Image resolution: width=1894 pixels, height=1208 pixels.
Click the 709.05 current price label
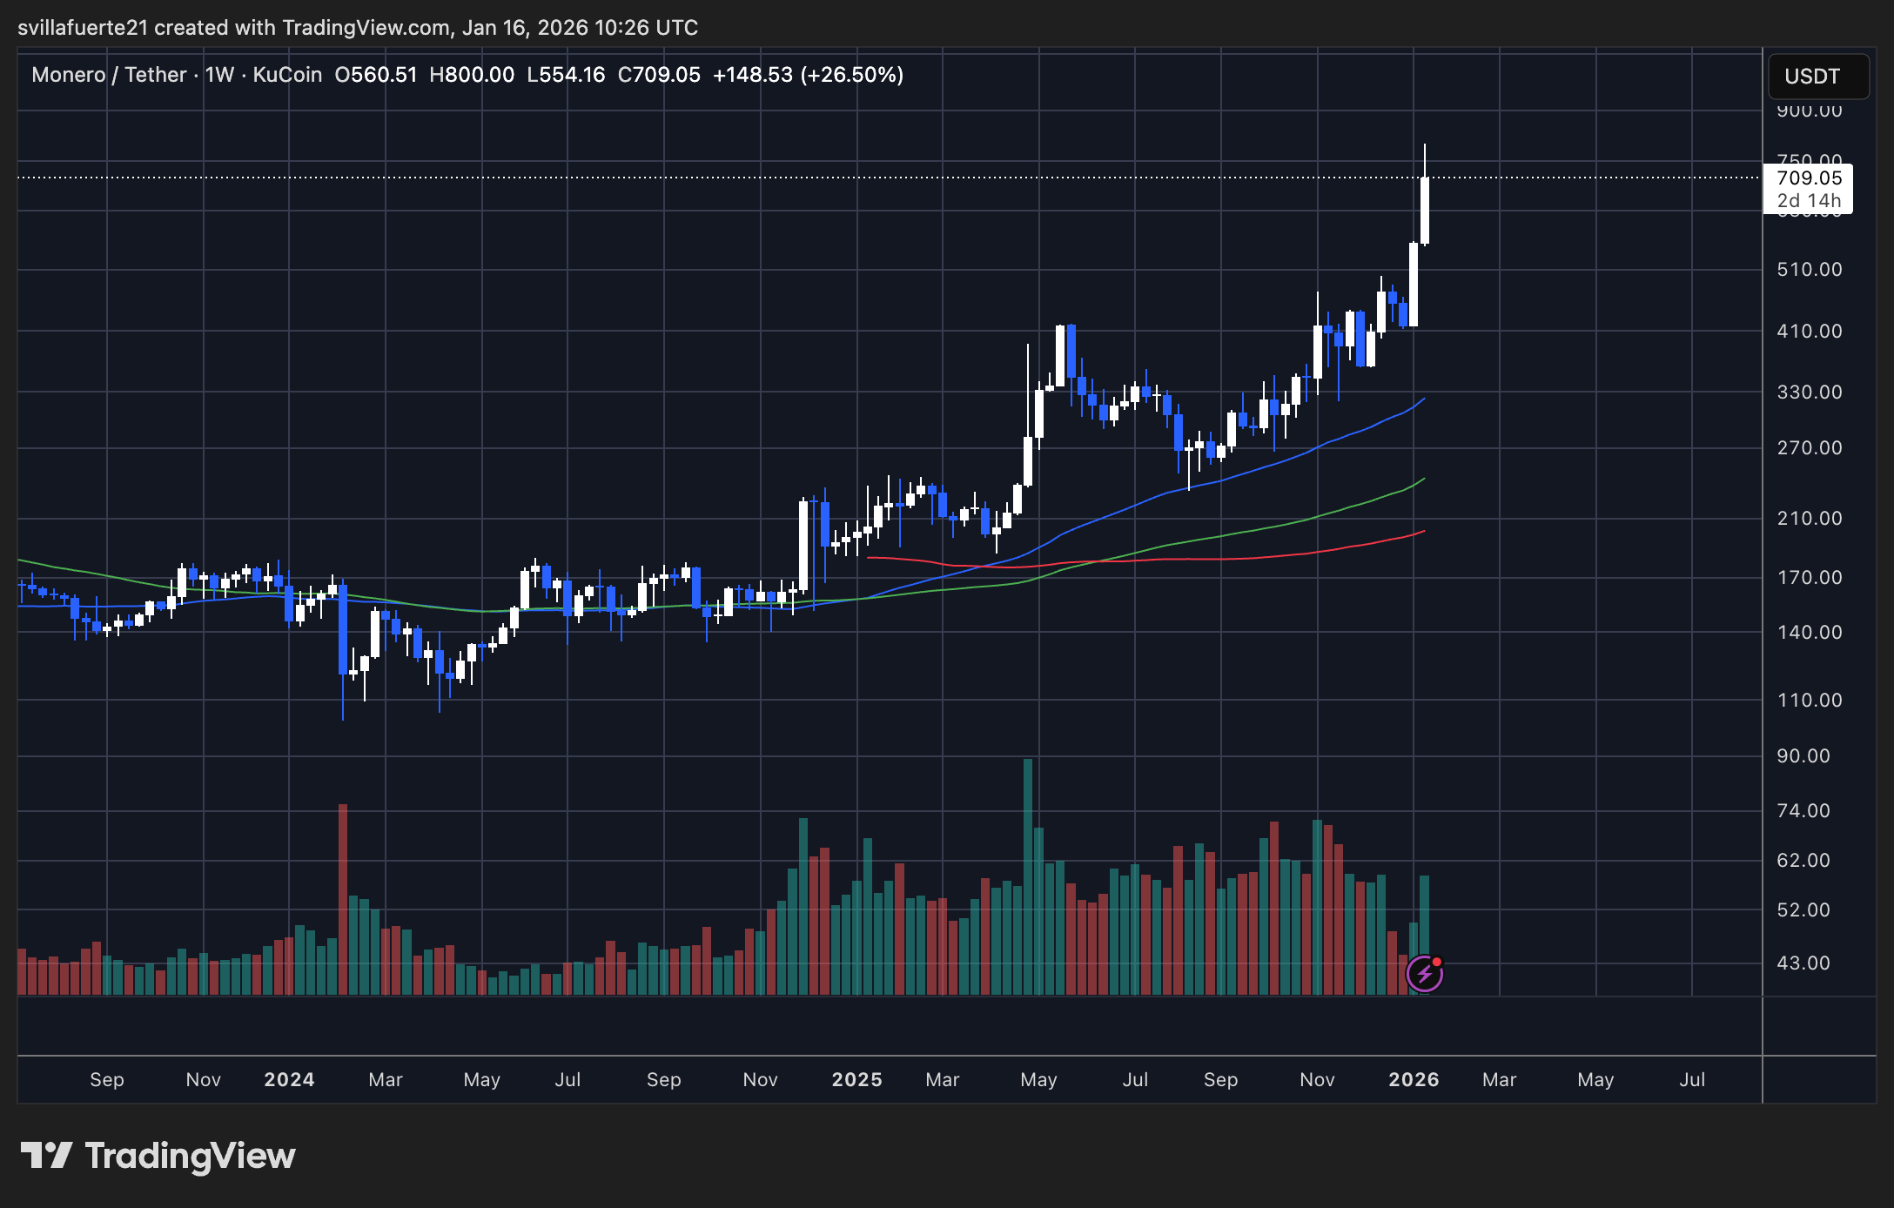click(x=1809, y=178)
